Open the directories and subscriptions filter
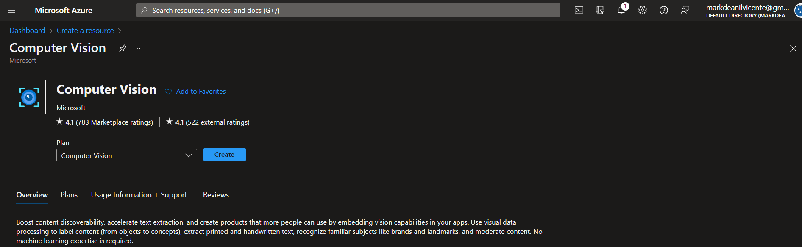The width and height of the screenshot is (802, 247). (600, 10)
